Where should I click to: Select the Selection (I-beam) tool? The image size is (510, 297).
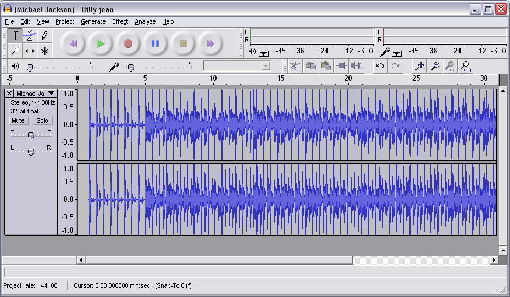15,36
